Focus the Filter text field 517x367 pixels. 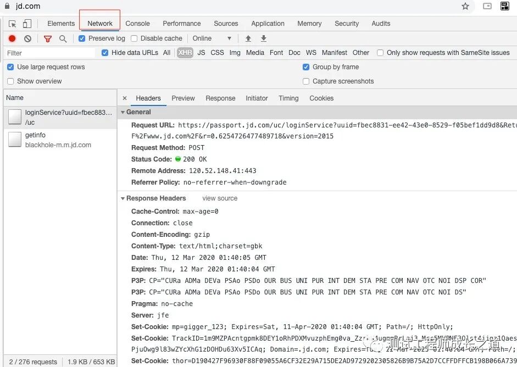point(50,53)
